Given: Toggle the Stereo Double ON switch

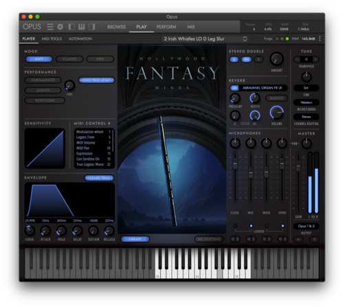Looking at the screenshot, I should tap(246, 60).
